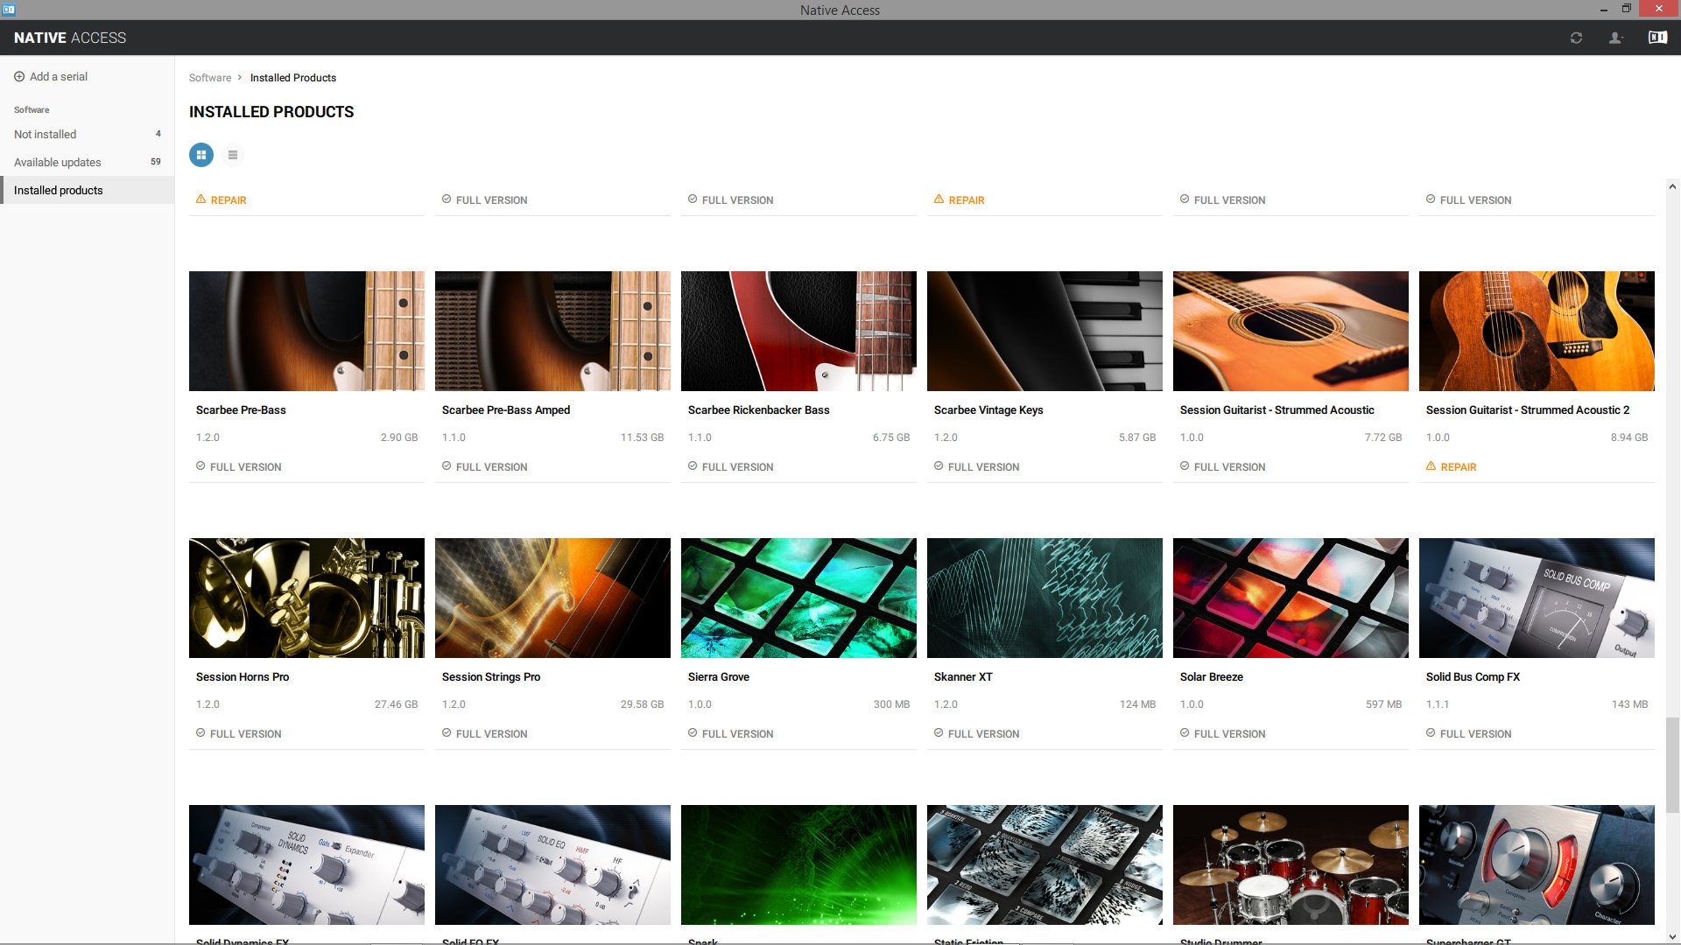
Task: Click FULL VERSION under Session Horns Pro
Action: click(238, 733)
